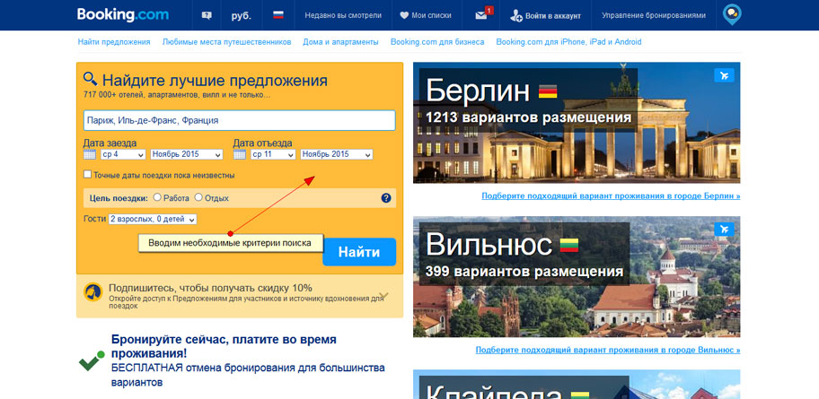The image size is (819, 399).
Task: Check Точные даты поездки пока неизвестны
Action: point(88,174)
